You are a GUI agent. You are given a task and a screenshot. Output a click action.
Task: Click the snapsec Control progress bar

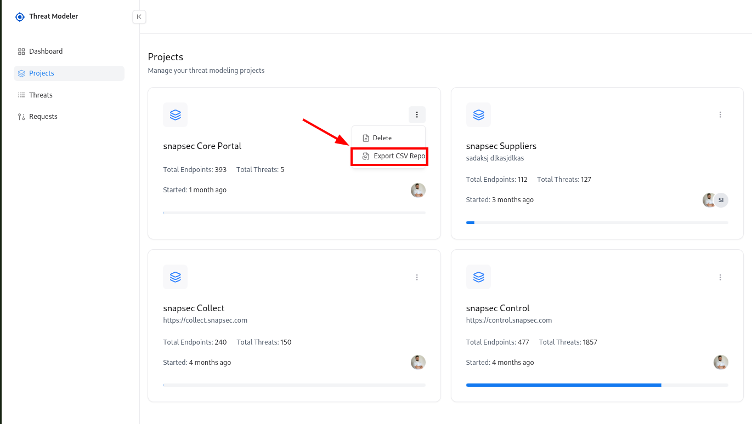pos(597,385)
